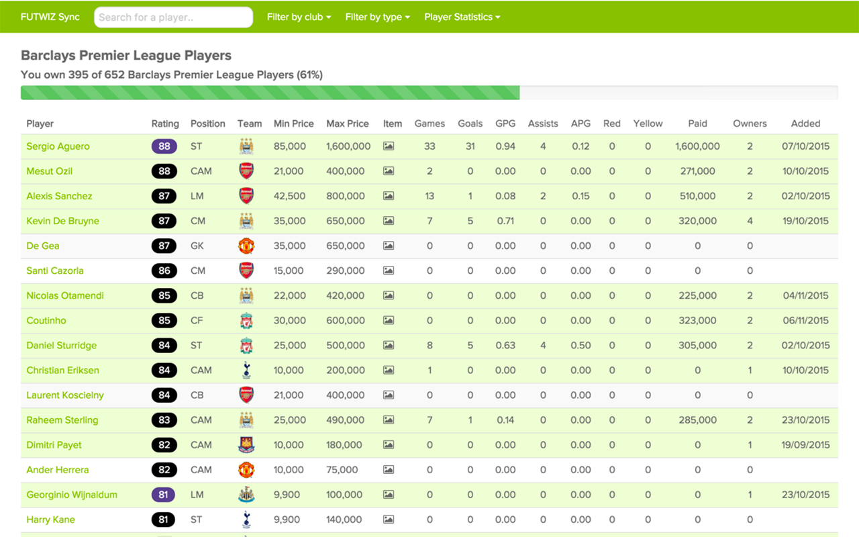Open item image icon for Christian Eriksen
Image resolution: width=859 pixels, height=537 pixels.
tap(389, 370)
